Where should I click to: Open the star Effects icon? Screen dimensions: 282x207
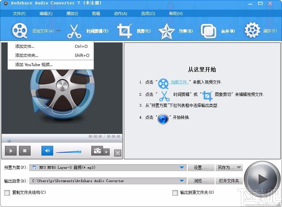pos(166,31)
